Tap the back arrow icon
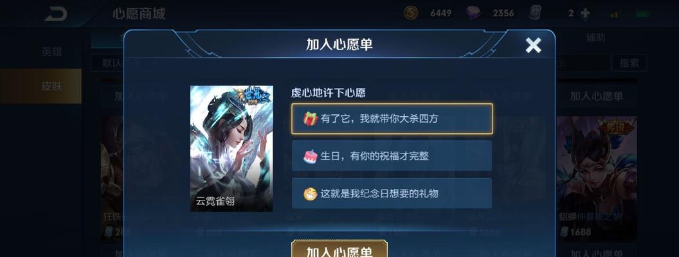The image size is (679, 257). [56, 13]
